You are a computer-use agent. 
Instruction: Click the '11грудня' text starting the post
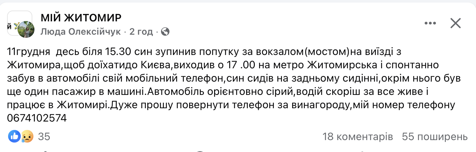pyautogui.click(x=28, y=52)
